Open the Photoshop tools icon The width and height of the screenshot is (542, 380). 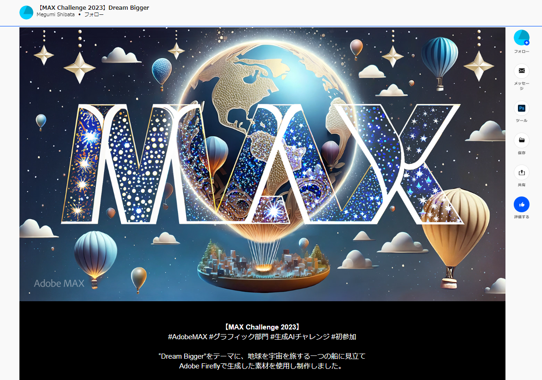[522, 108]
